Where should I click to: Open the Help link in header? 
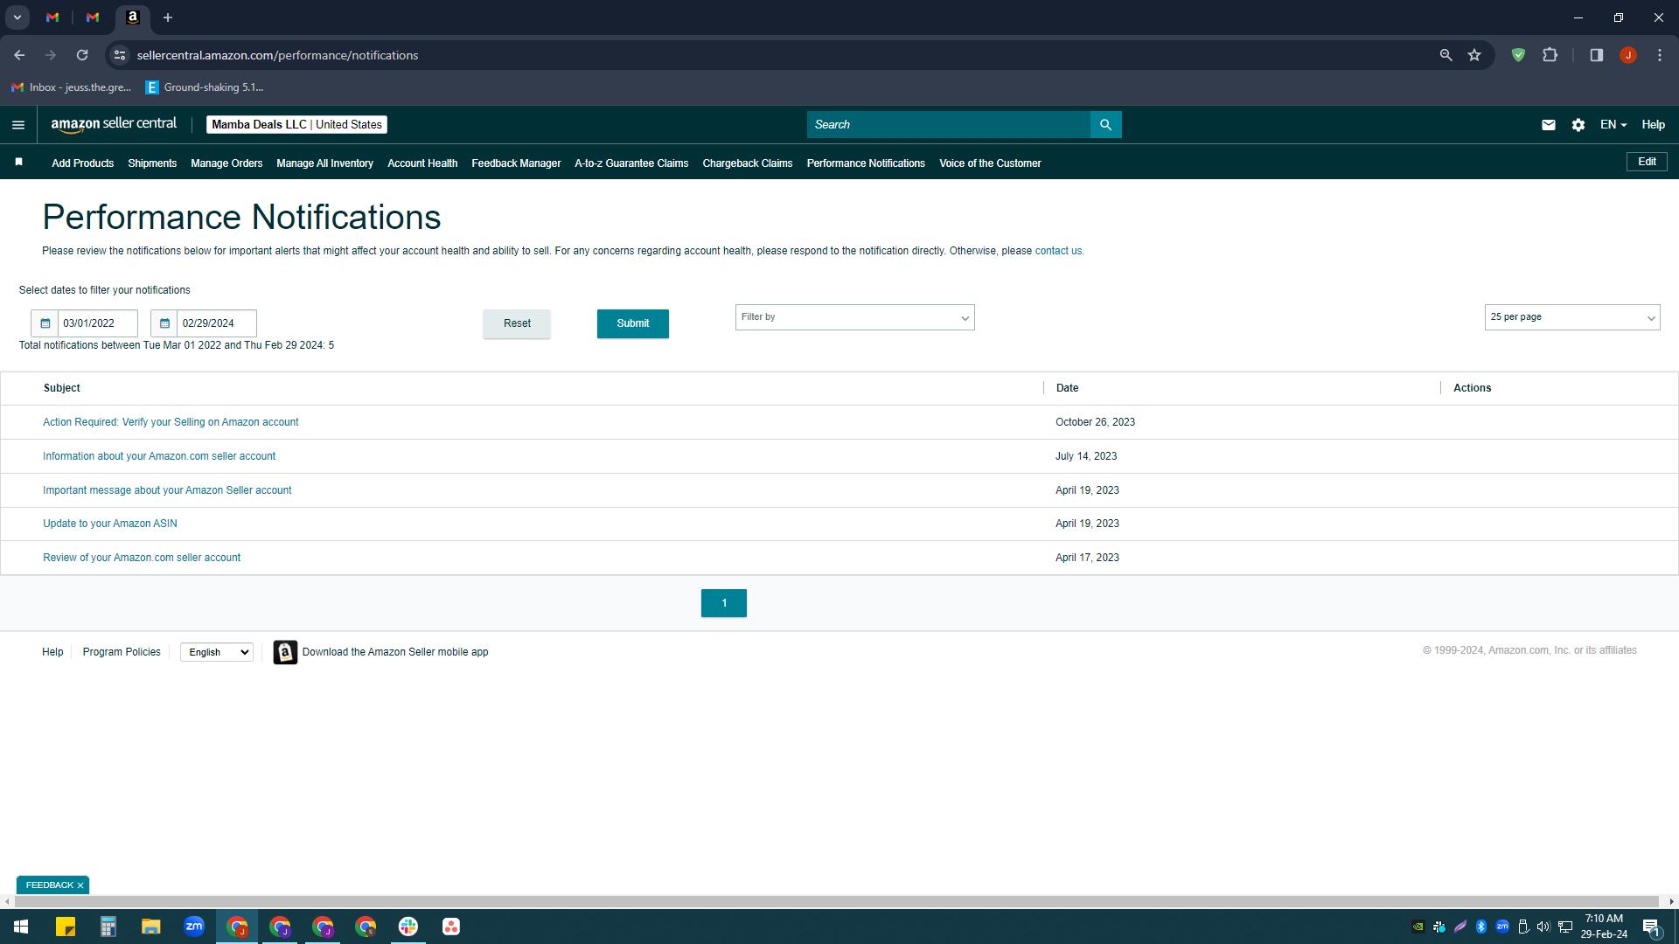point(1653,125)
